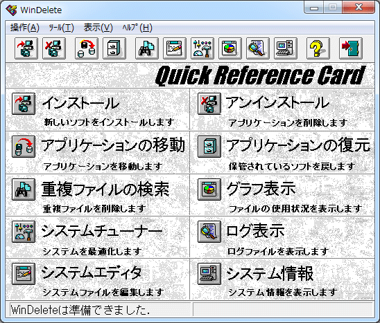Click the システム情報 heading
The width and height of the screenshot is (380, 323).
point(270,273)
